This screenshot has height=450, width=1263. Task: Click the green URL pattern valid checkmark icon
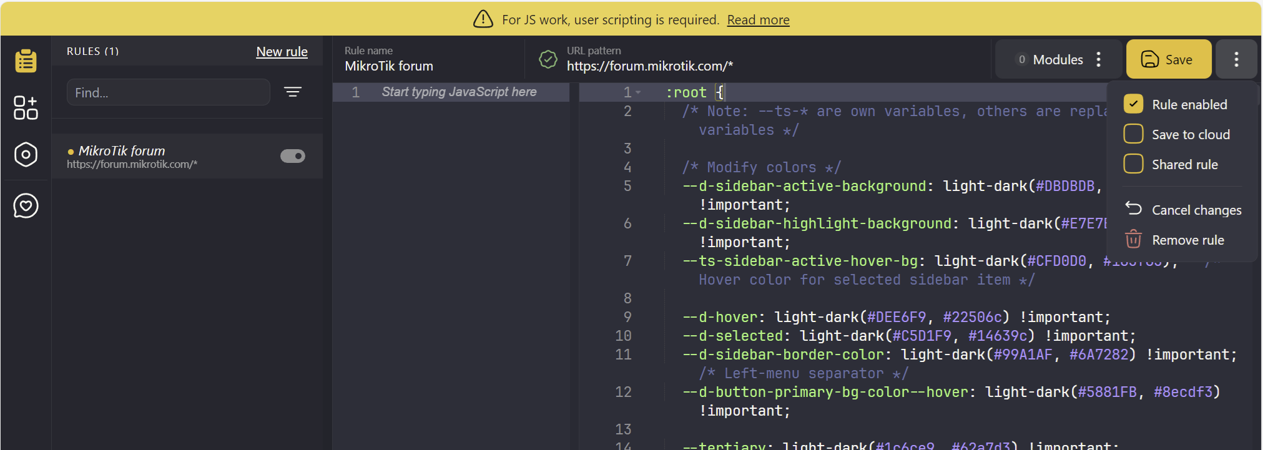548,59
